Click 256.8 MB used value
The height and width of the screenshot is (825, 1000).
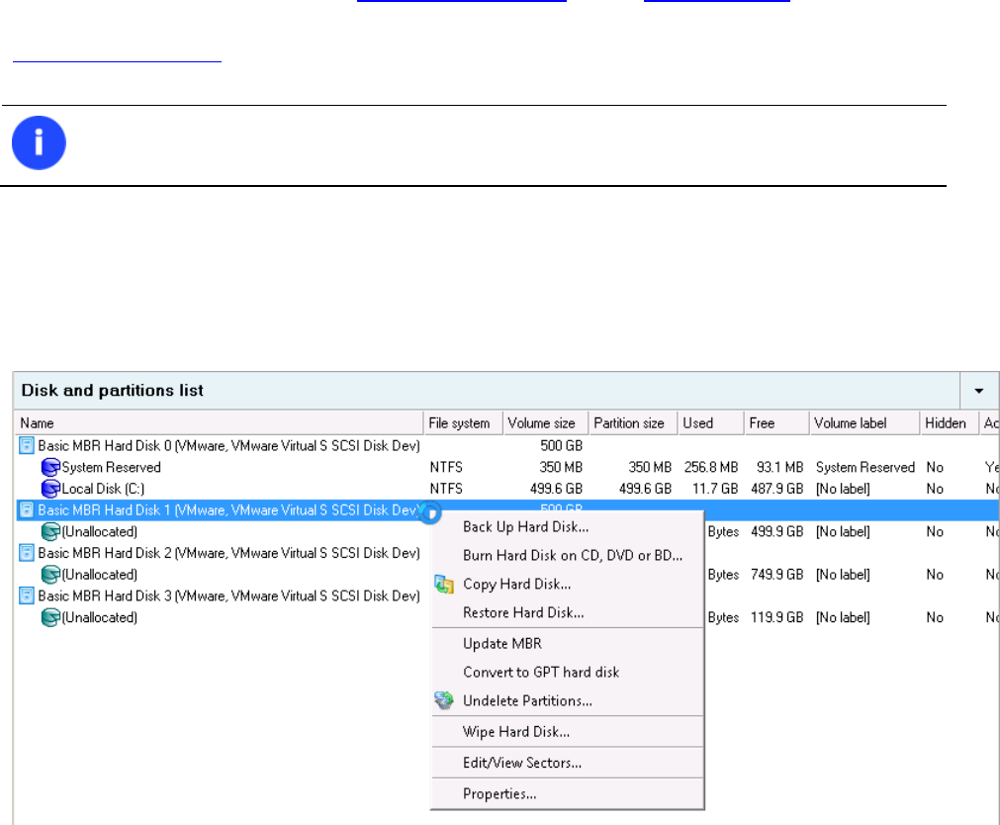tap(711, 467)
